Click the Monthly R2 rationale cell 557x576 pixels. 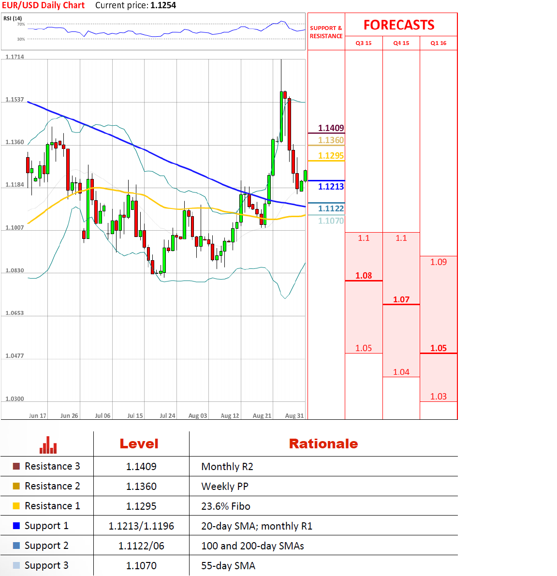(x=227, y=467)
